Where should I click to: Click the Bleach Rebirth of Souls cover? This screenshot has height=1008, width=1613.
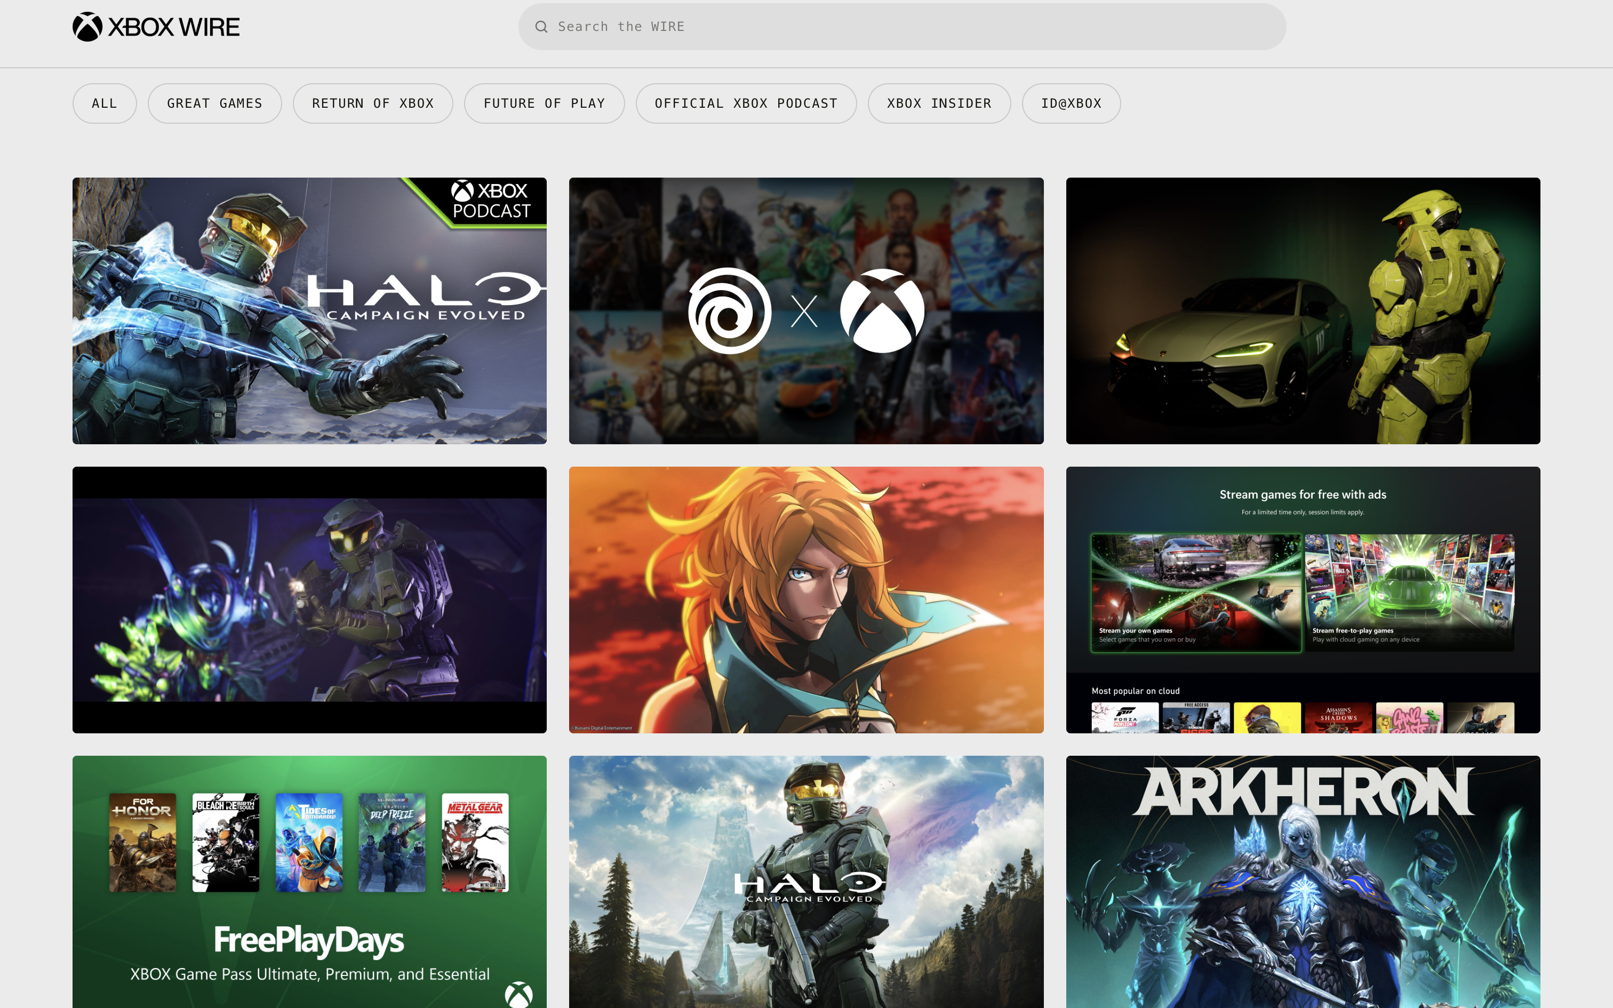point(226,842)
